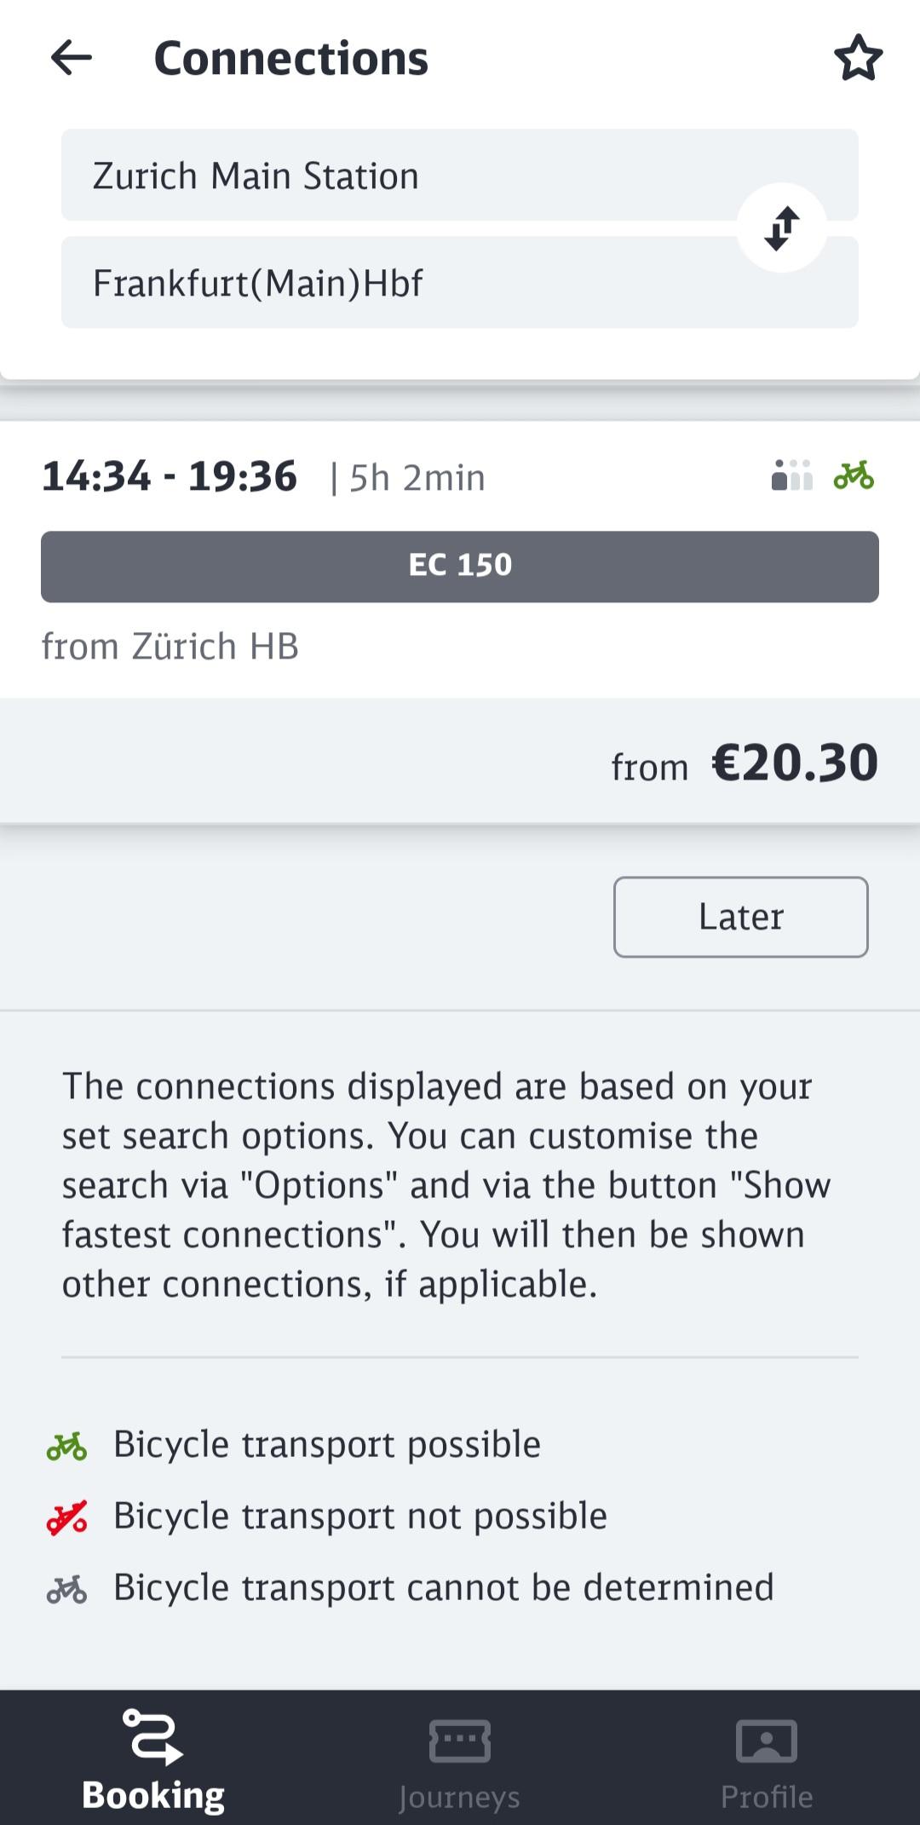Tap the 'from Zürich HB' departure label
Screen dimensions: 920x1825
click(x=170, y=647)
